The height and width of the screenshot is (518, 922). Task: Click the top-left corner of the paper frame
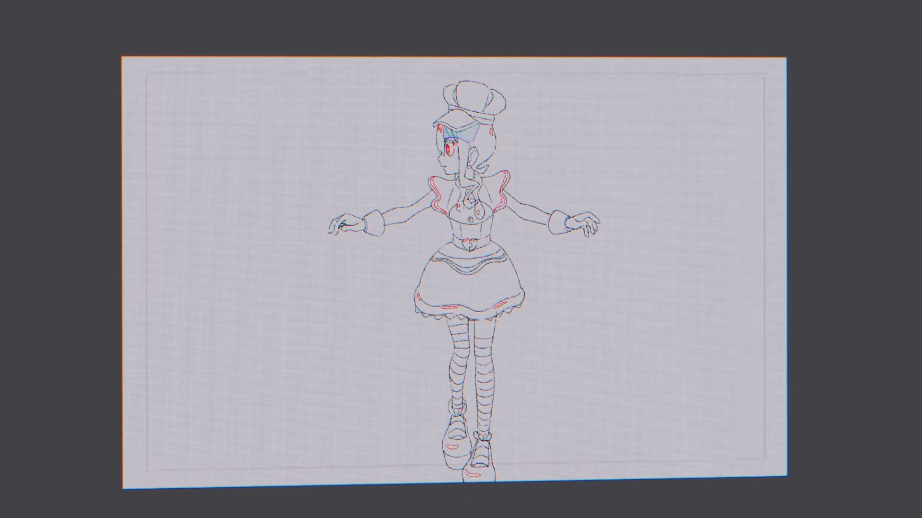click(x=123, y=59)
